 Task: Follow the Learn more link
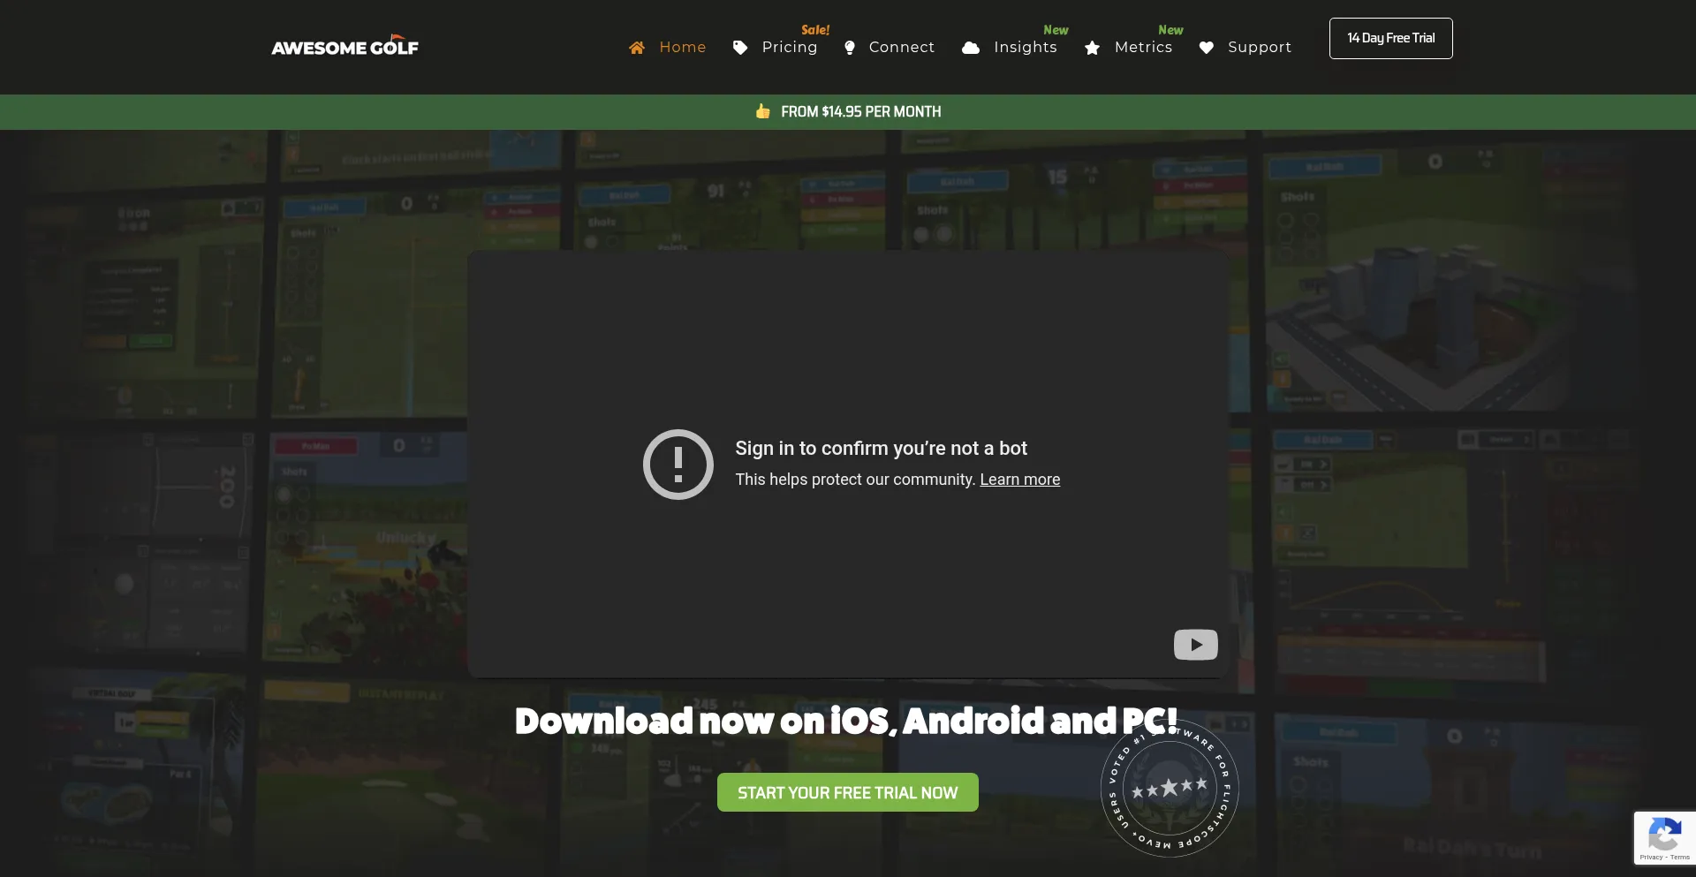(1019, 480)
